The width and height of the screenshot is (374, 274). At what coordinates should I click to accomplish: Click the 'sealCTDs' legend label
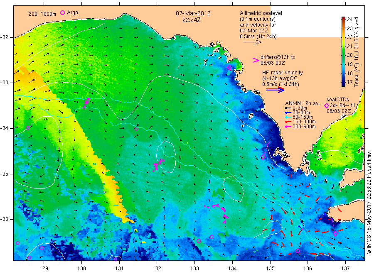[x=337, y=100]
